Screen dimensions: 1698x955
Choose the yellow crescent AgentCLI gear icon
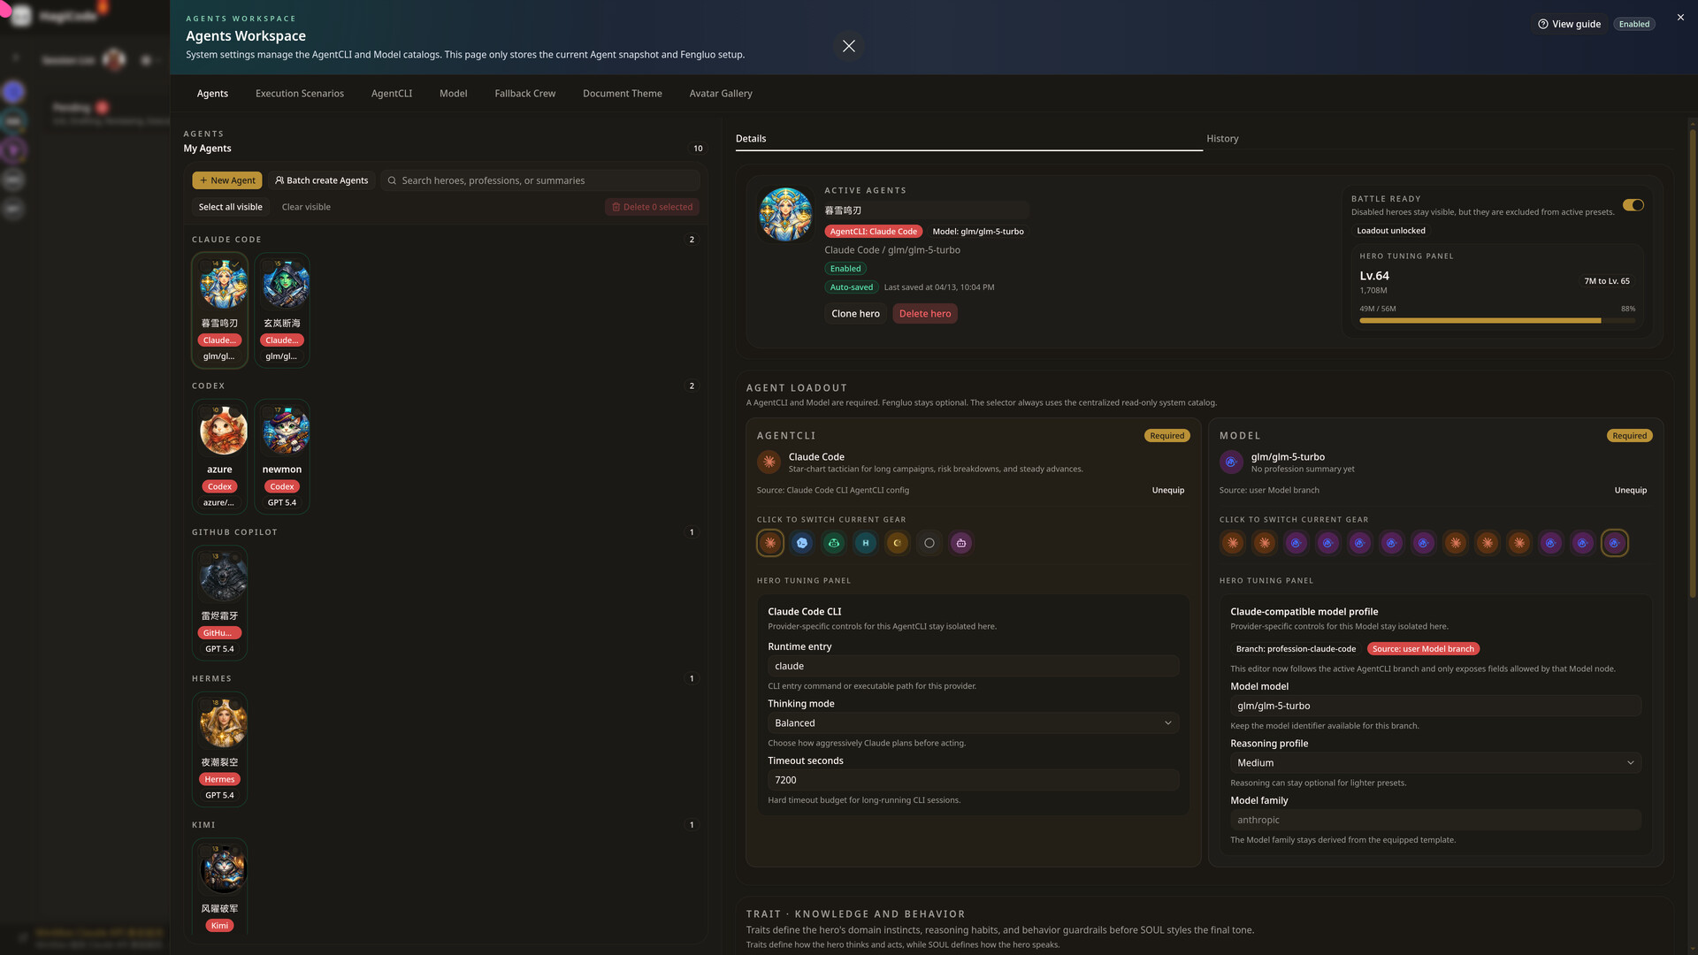[898, 543]
